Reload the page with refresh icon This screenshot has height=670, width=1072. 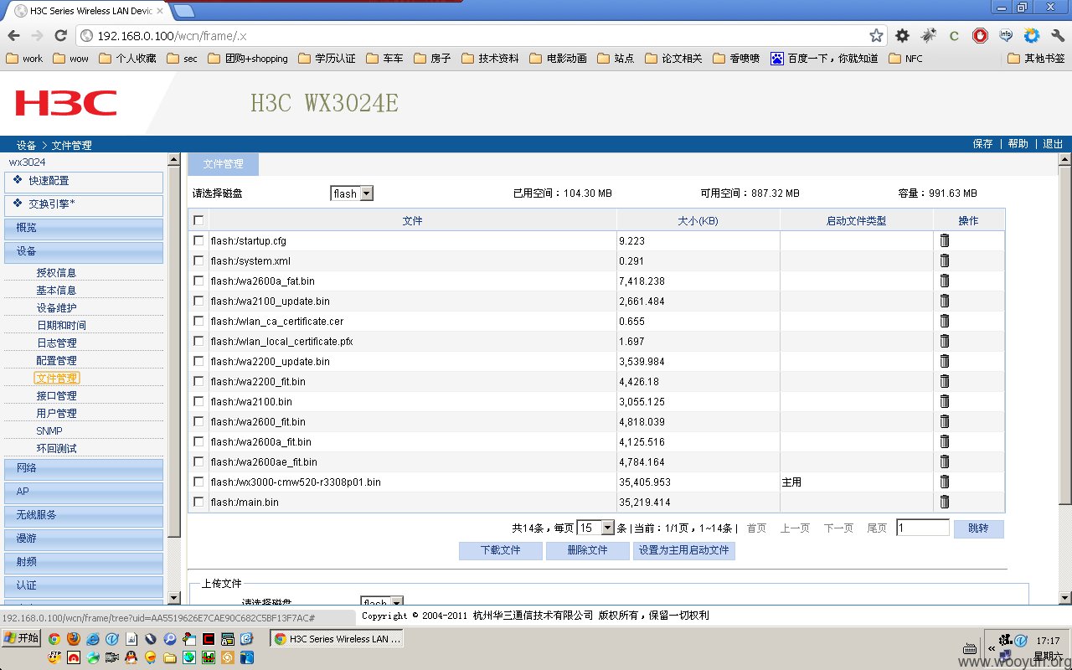[60, 35]
